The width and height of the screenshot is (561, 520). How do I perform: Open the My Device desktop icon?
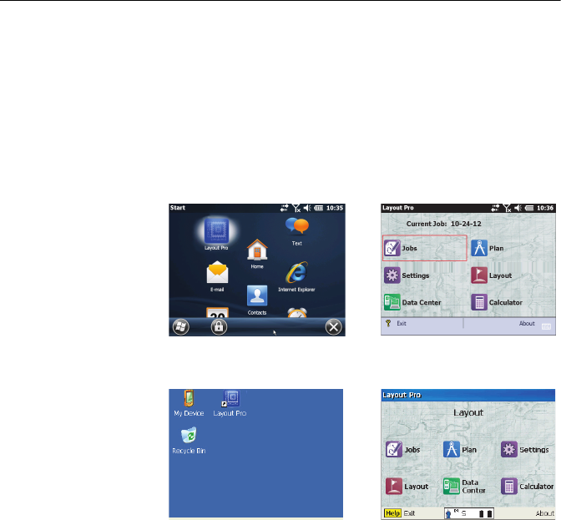(189, 403)
